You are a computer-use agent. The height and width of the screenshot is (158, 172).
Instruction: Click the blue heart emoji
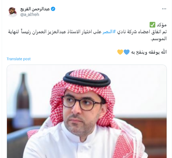(x=126, y=52)
